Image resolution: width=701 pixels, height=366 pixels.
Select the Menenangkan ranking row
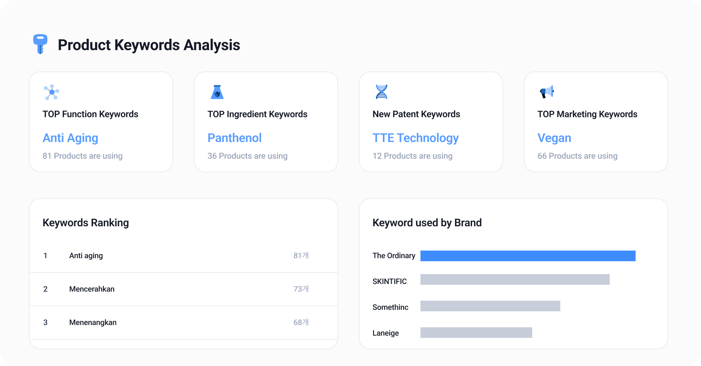click(184, 323)
